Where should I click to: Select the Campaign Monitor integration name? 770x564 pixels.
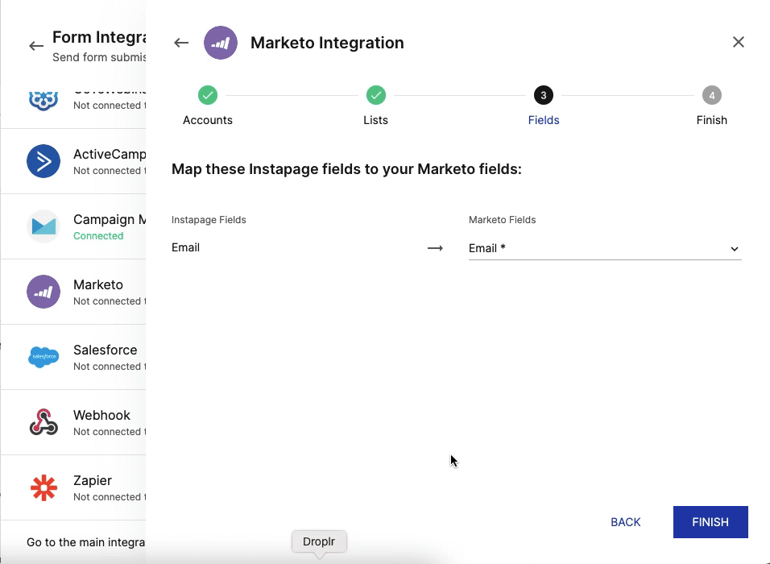coord(110,220)
